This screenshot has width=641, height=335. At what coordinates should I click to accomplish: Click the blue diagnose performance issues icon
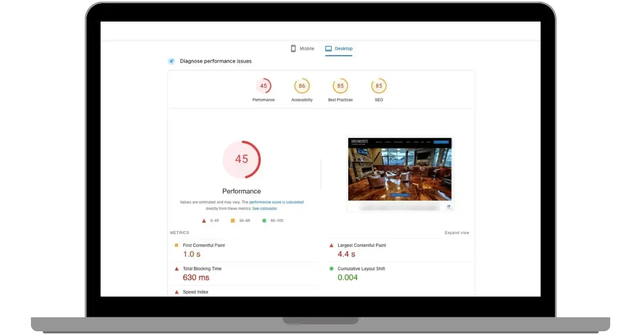[x=171, y=61]
